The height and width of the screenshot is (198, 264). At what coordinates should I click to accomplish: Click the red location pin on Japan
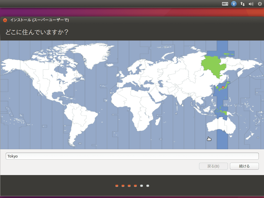tap(223, 87)
